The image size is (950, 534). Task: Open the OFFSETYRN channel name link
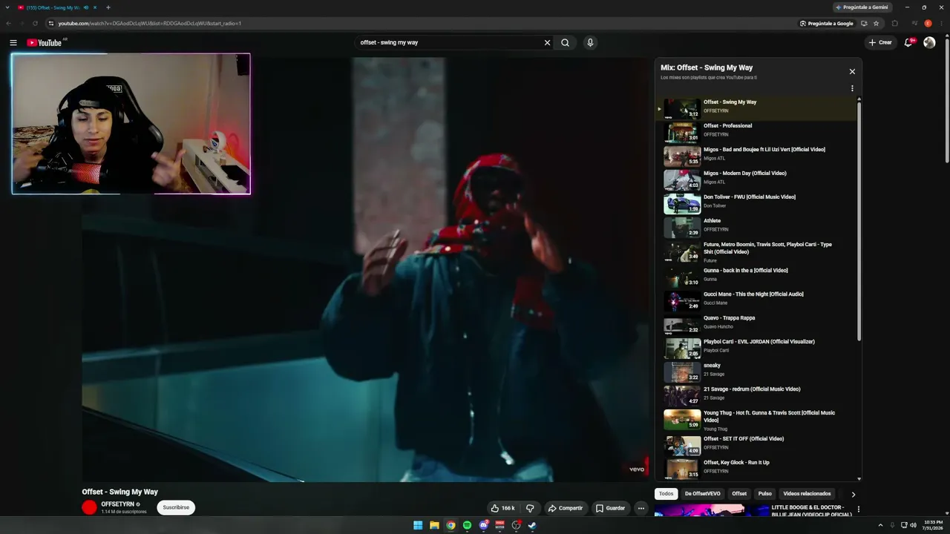coord(118,504)
